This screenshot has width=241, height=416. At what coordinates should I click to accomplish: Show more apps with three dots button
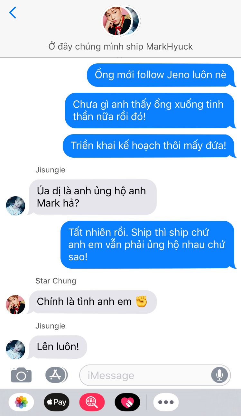coord(166,402)
